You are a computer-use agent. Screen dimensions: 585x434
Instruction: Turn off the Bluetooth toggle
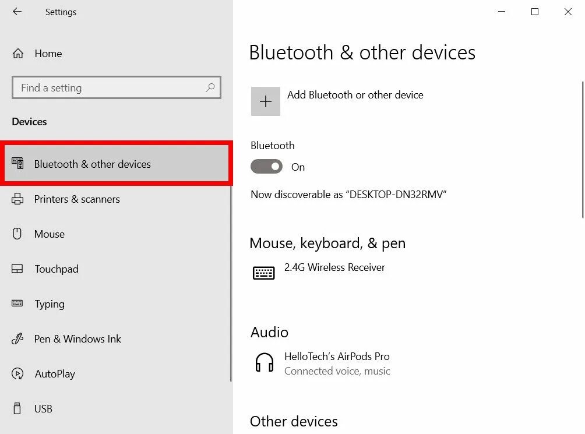266,167
